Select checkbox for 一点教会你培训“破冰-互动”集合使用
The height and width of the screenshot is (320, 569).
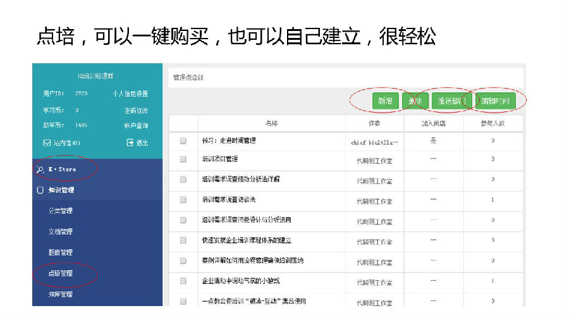183,302
